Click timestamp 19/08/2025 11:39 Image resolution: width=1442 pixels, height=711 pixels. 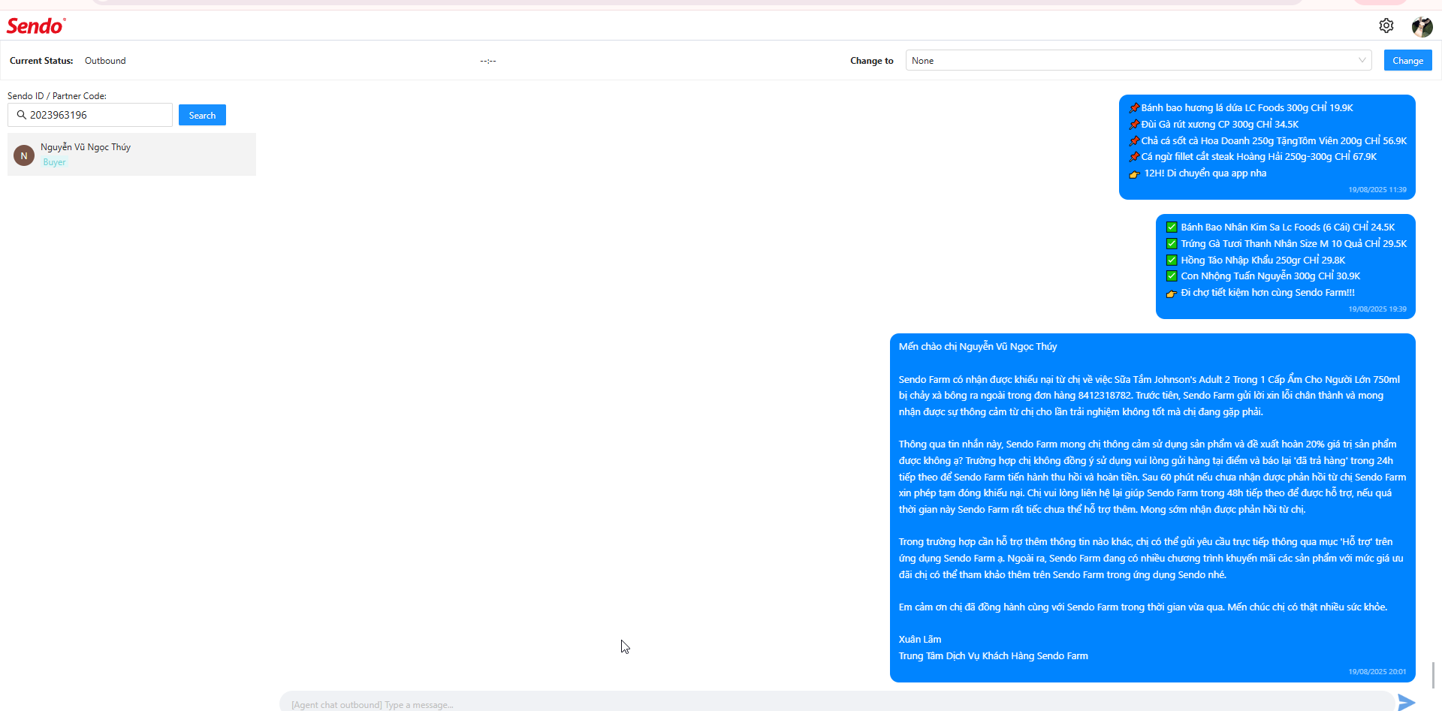click(x=1377, y=190)
